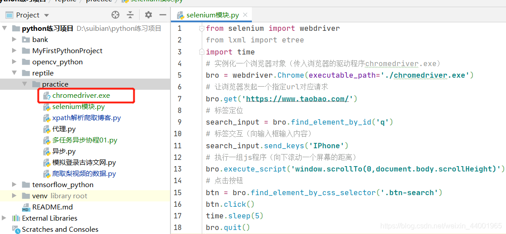
Task: Select 异步.py file in the tree
Action: (x=64, y=151)
